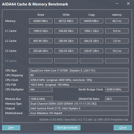
Task: Select the CPU Clock 4398.9 MHz field
Action: [x=79, y=80]
